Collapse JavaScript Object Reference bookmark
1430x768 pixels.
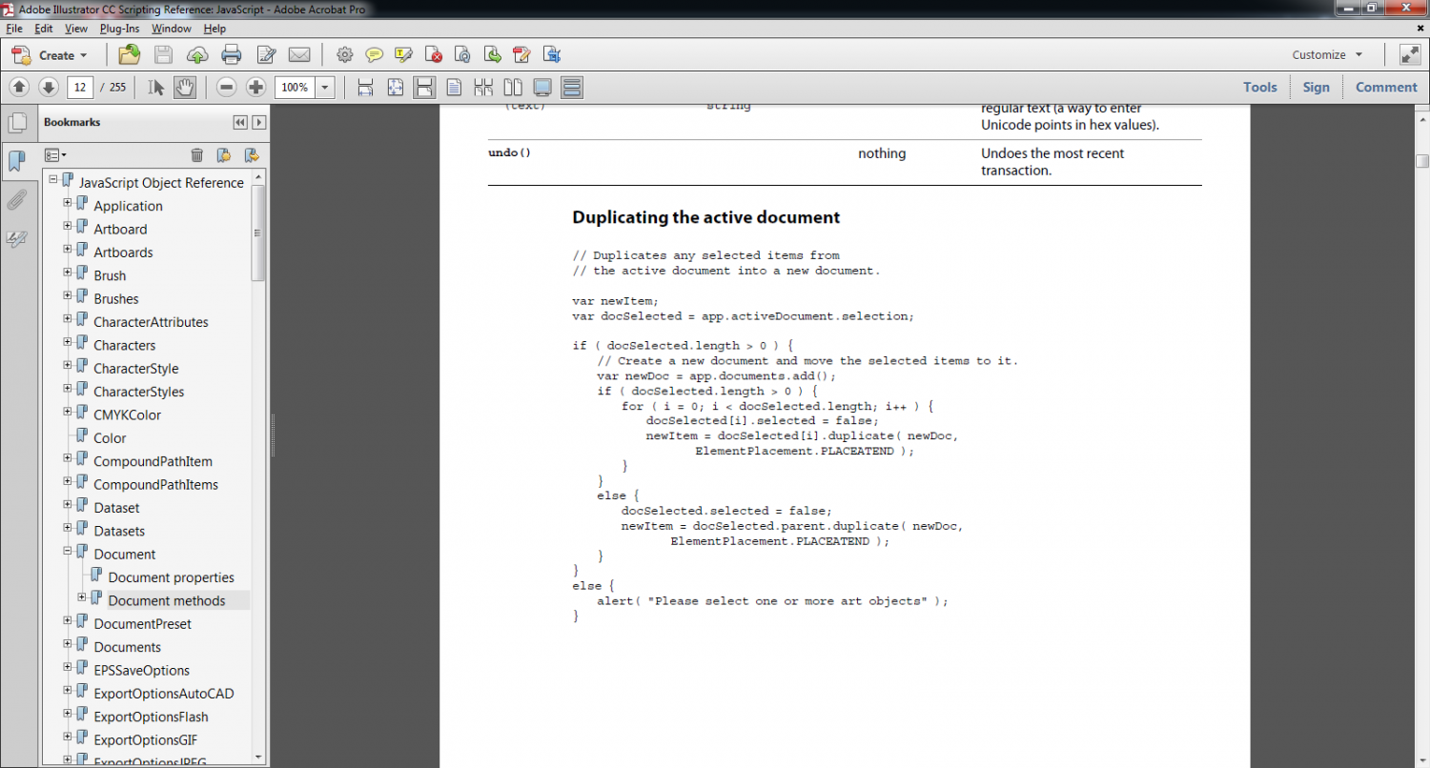click(x=53, y=178)
